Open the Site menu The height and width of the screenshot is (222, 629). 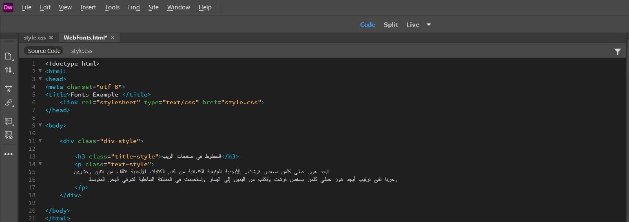click(153, 7)
